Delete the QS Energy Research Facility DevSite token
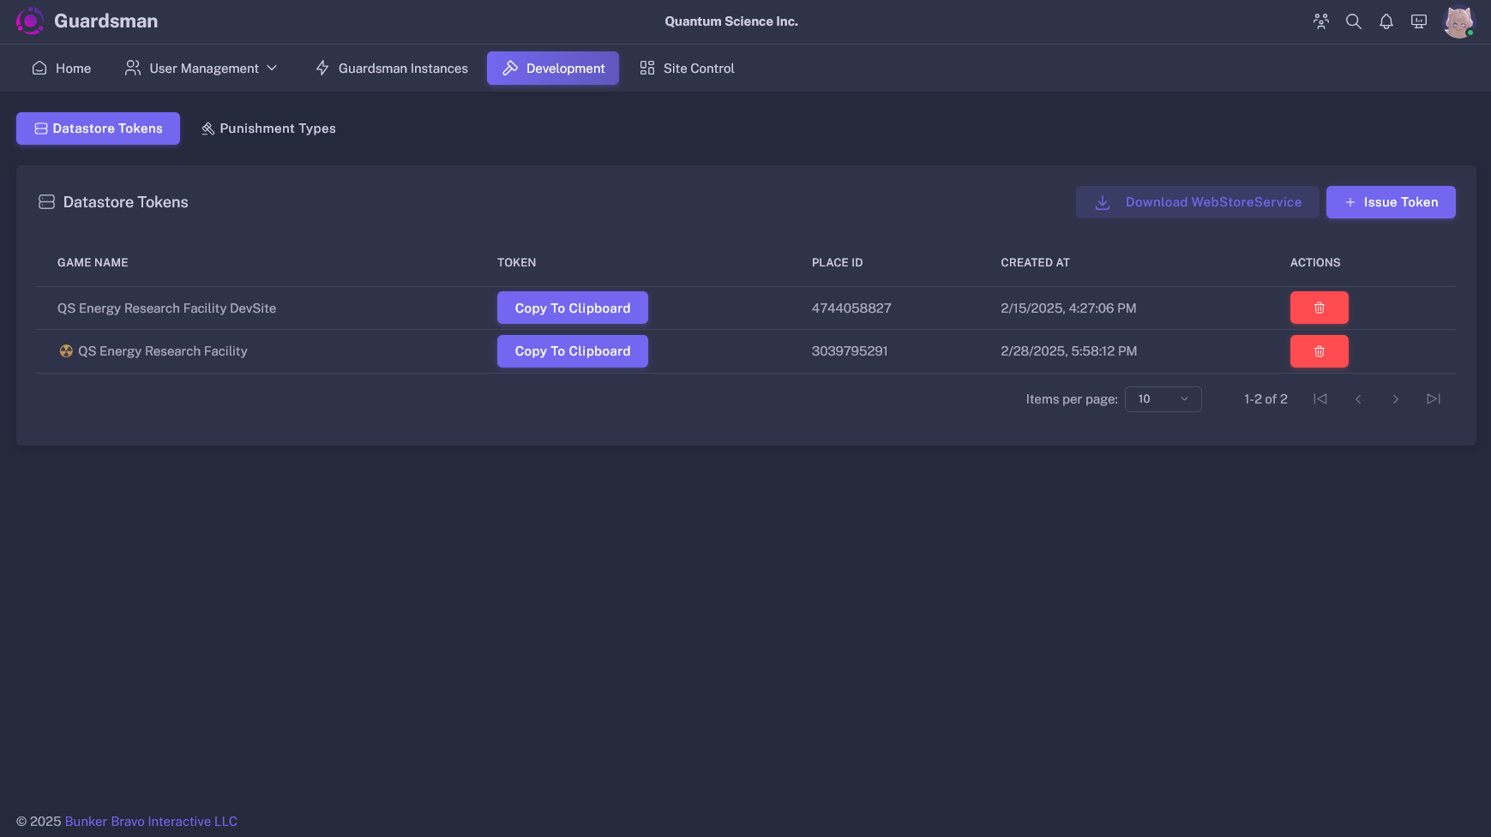The image size is (1491, 837). point(1319,308)
